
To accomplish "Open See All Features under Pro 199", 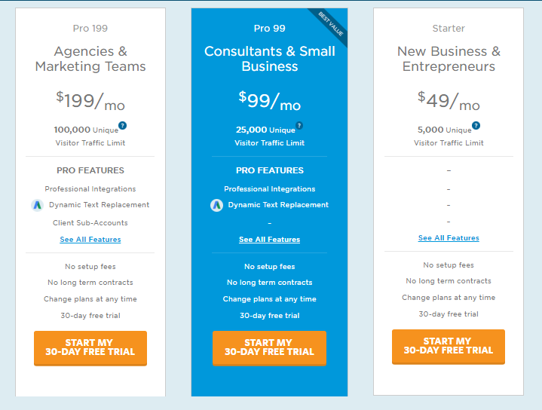I will point(90,239).
